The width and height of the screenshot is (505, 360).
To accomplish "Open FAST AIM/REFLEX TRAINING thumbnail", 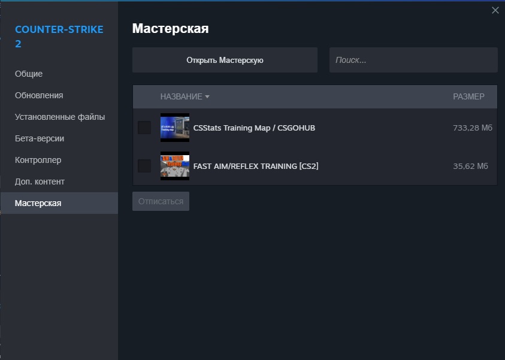I will tap(175, 166).
